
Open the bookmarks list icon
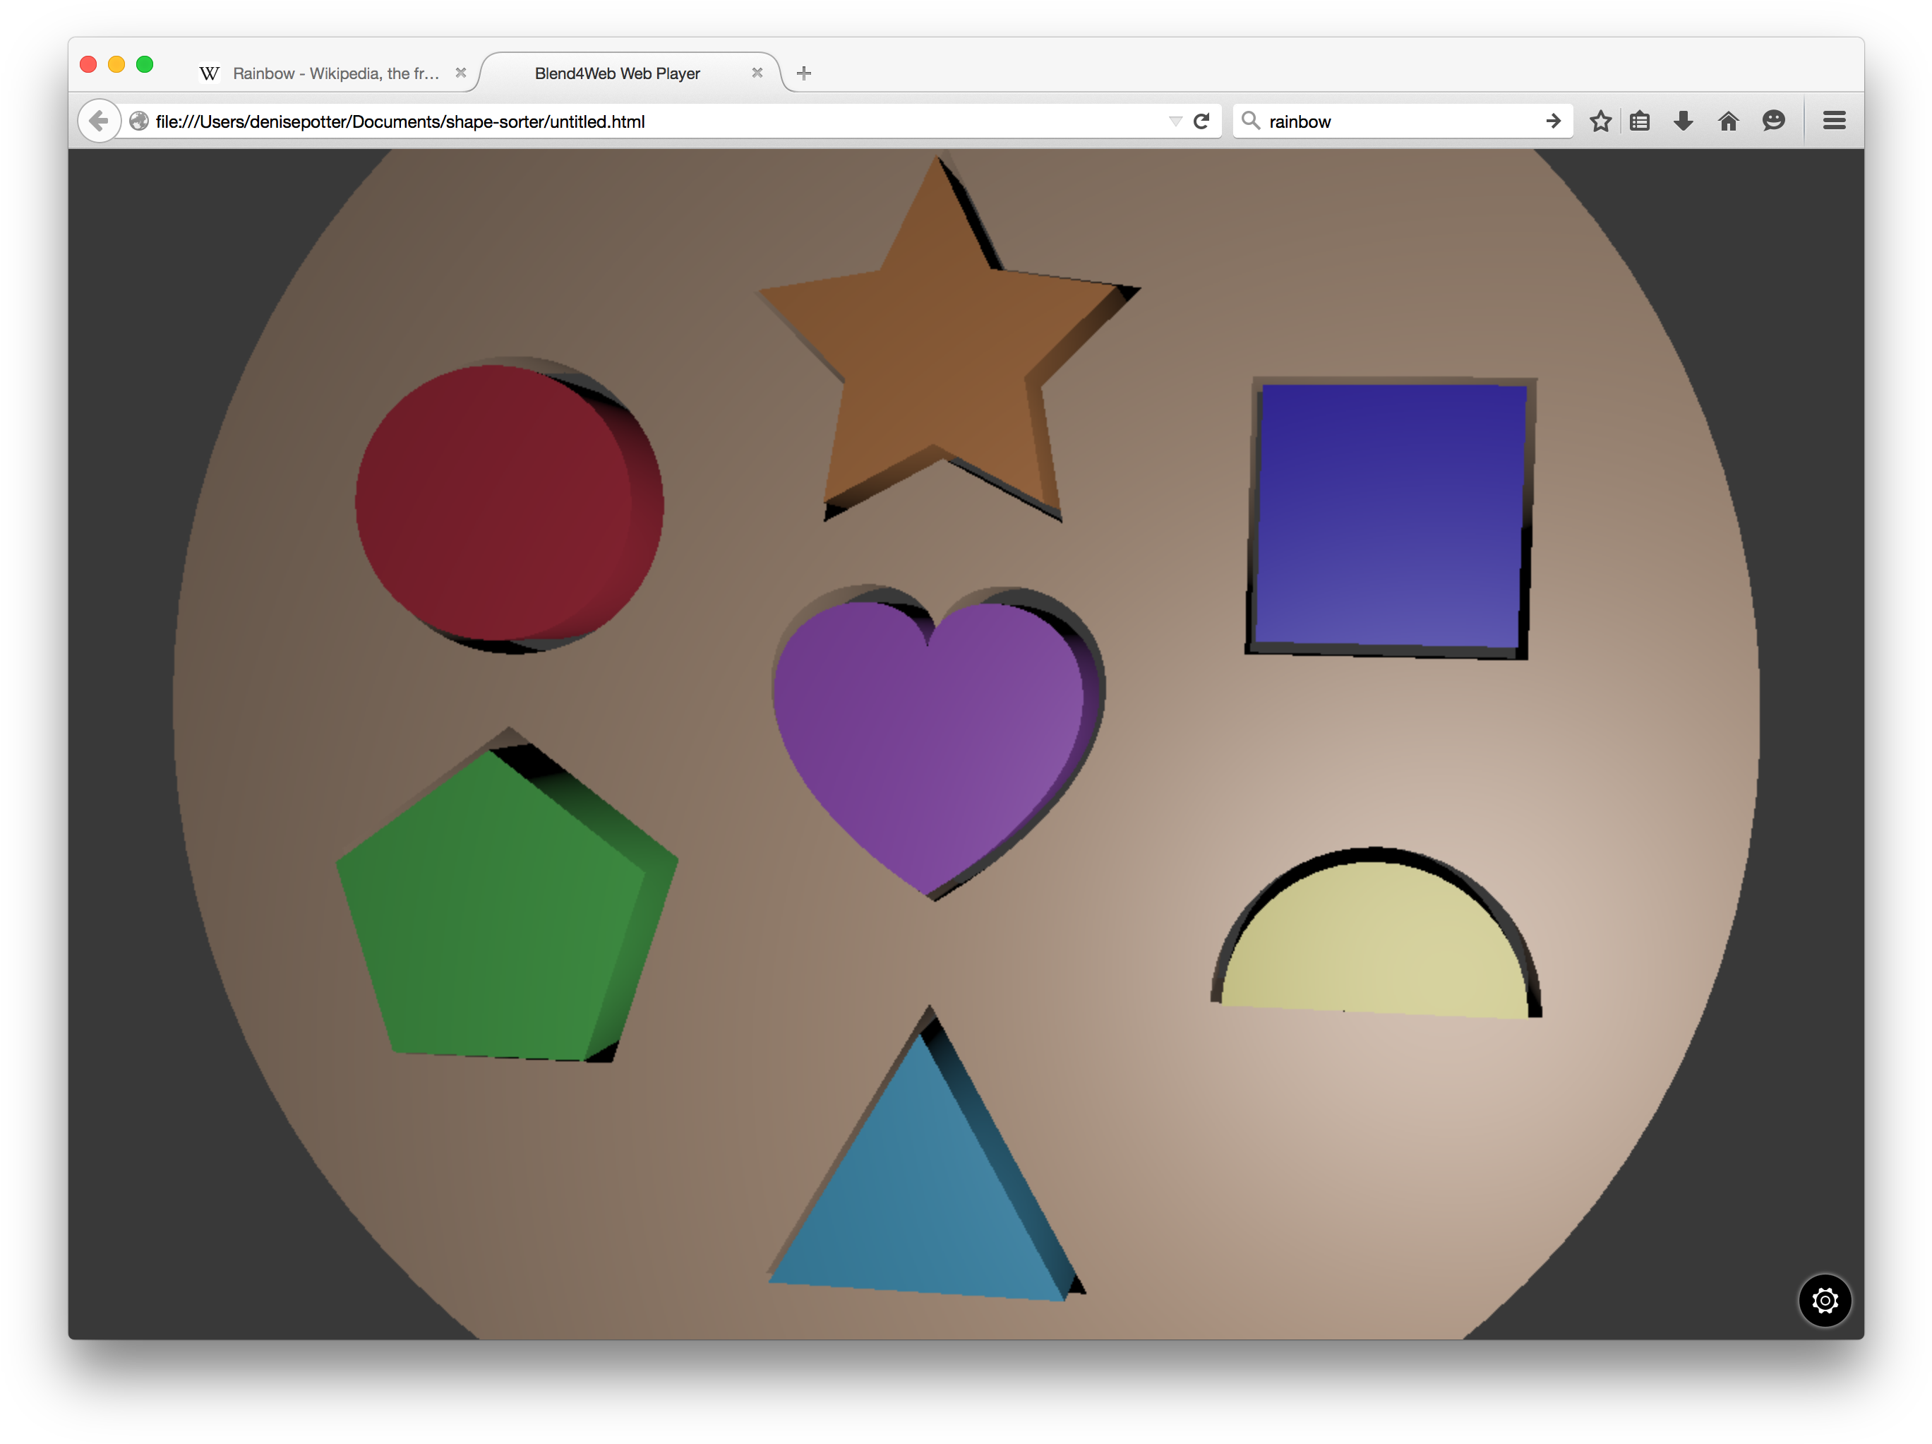1639,121
